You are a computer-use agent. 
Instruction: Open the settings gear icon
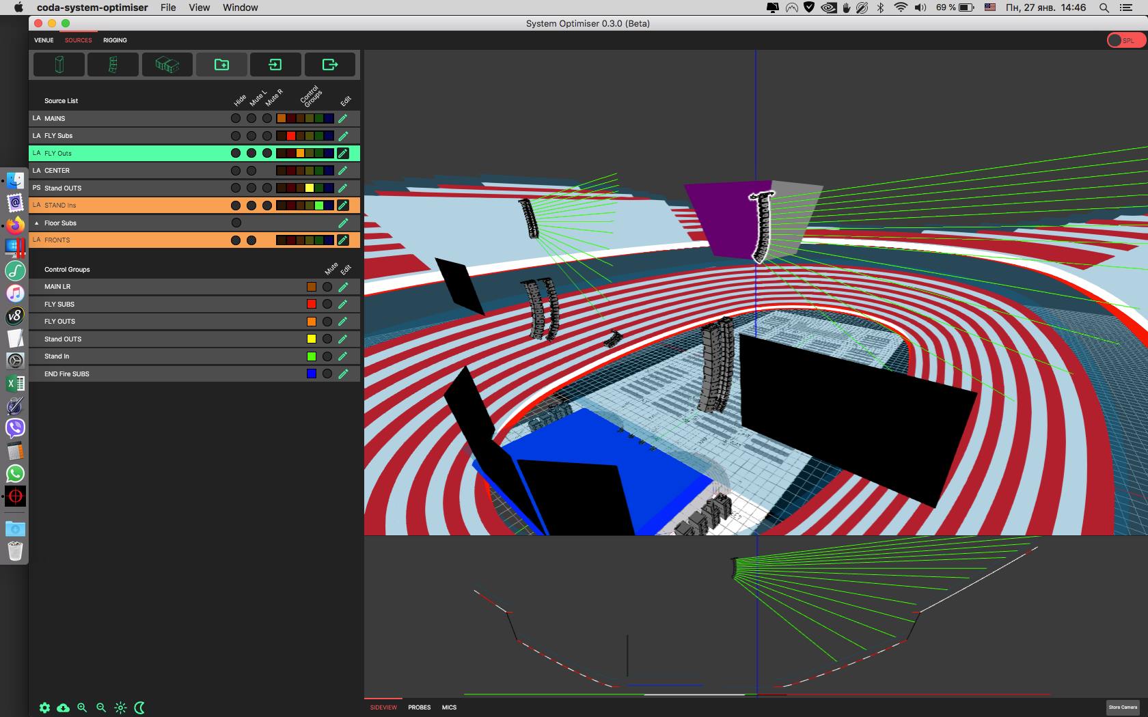coord(44,707)
